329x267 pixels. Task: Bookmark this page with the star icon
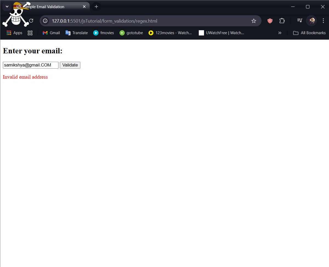tap(254, 21)
